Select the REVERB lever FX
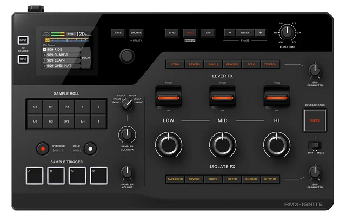Image resolution: width=346 pixels, height=216 pixels. [194, 64]
